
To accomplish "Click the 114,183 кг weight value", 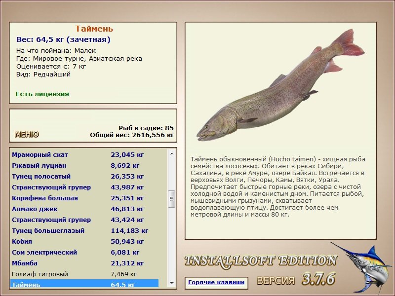I will coord(129,230).
